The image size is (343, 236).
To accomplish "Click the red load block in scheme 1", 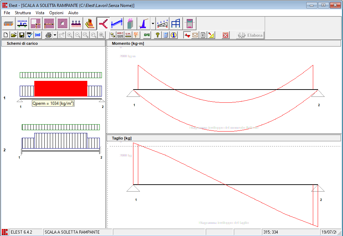I will 61,88.
